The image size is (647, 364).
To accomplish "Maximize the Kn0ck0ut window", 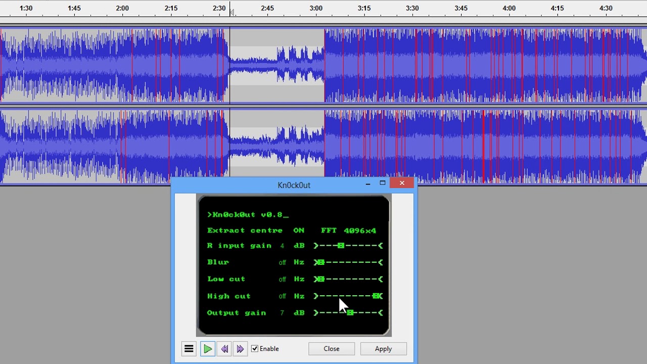I will coord(383,183).
